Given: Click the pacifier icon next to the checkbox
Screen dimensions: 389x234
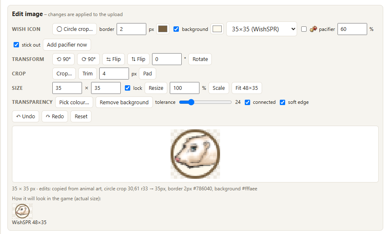Looking at the screenshot, I should pyautogui.click(x=313, y=29).
